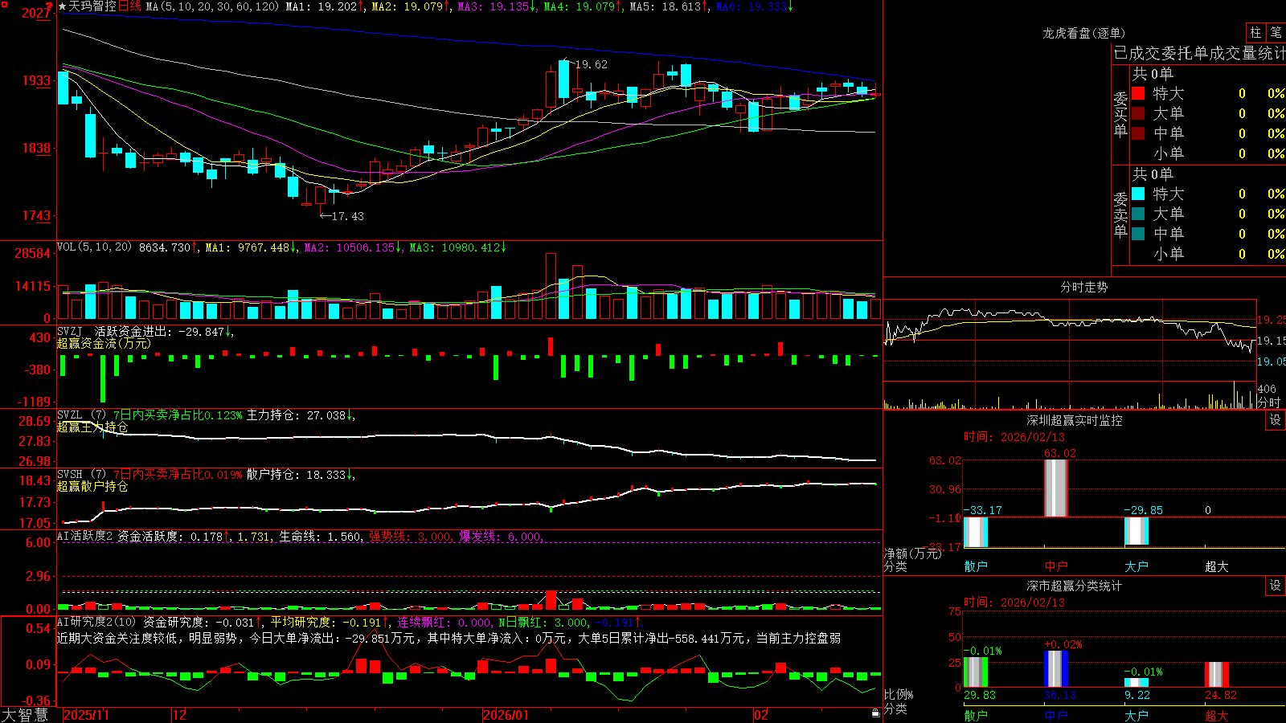This screenshot has height=723, width=1286.
Task: Open 设 settings for 深市超赢分类统计
Action: click(x=1276, y=586)
